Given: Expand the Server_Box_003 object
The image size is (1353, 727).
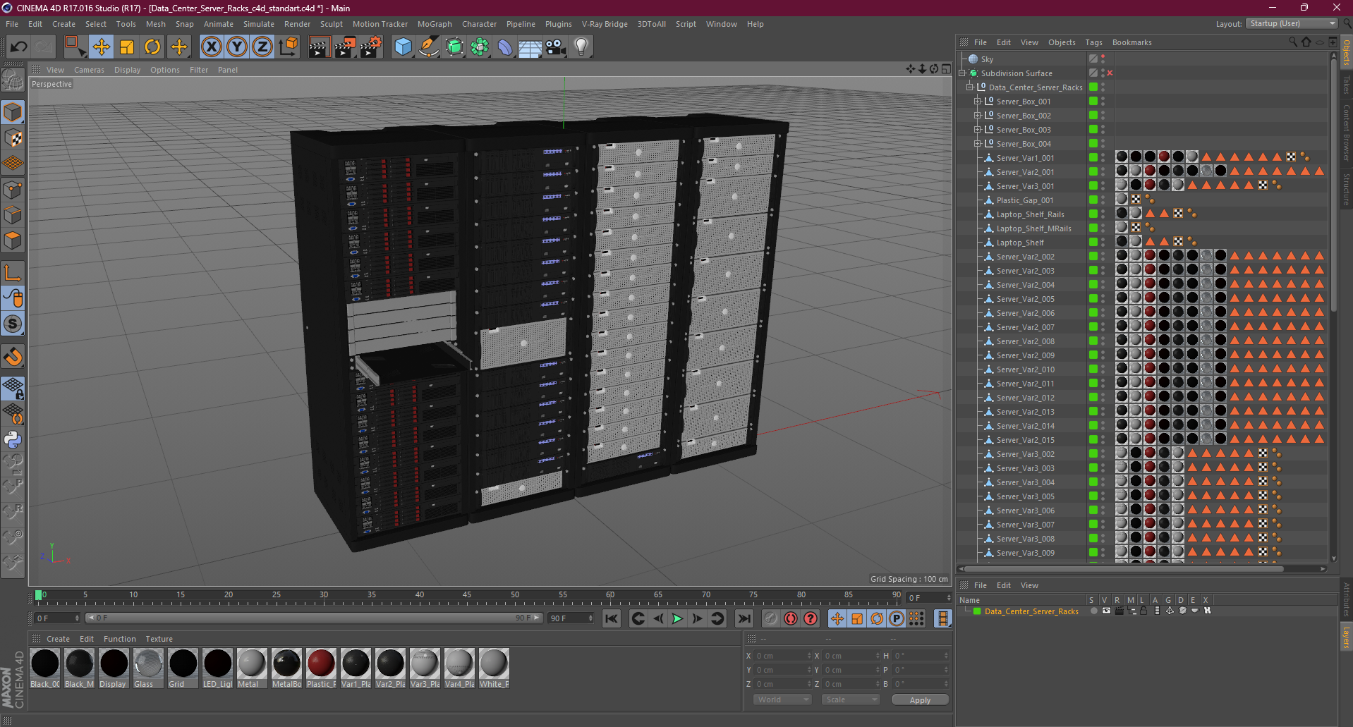Looking at the screenshot, I should pos(978,130).
